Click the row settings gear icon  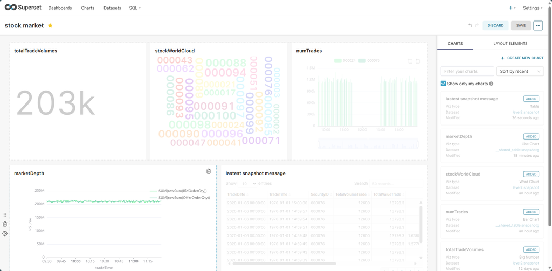(x=5, y=233)
